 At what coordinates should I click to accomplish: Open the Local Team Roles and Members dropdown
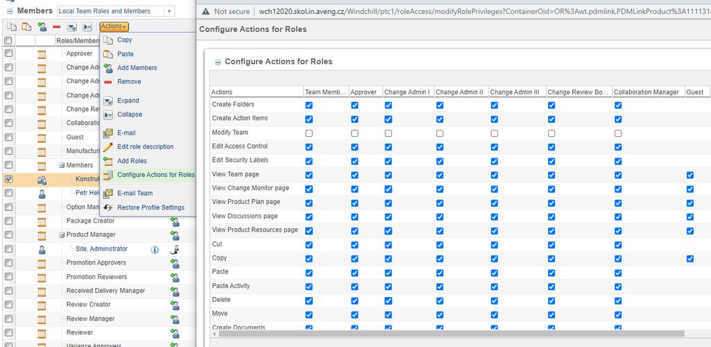(169, 11)
